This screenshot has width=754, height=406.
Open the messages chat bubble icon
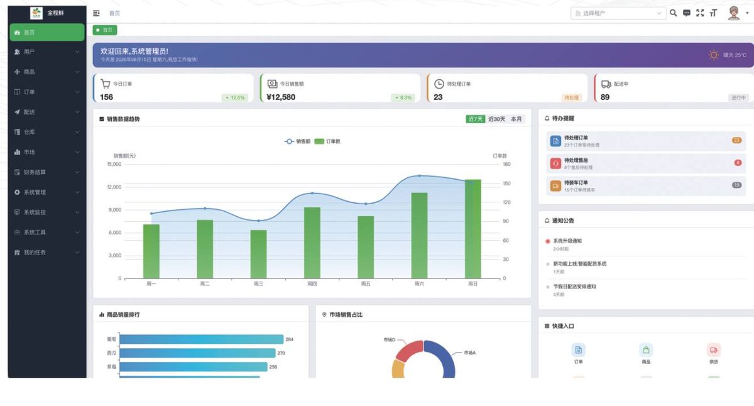687,13
